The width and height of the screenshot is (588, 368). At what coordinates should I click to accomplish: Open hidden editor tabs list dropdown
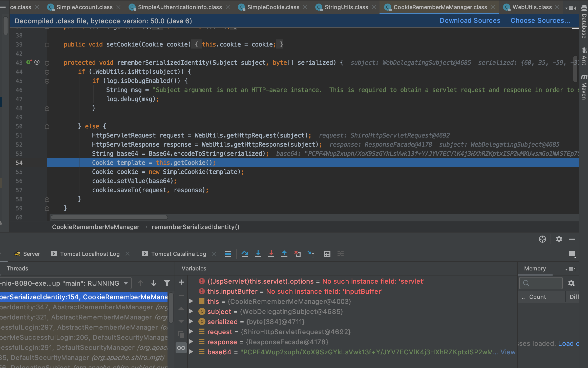[571, 8]
